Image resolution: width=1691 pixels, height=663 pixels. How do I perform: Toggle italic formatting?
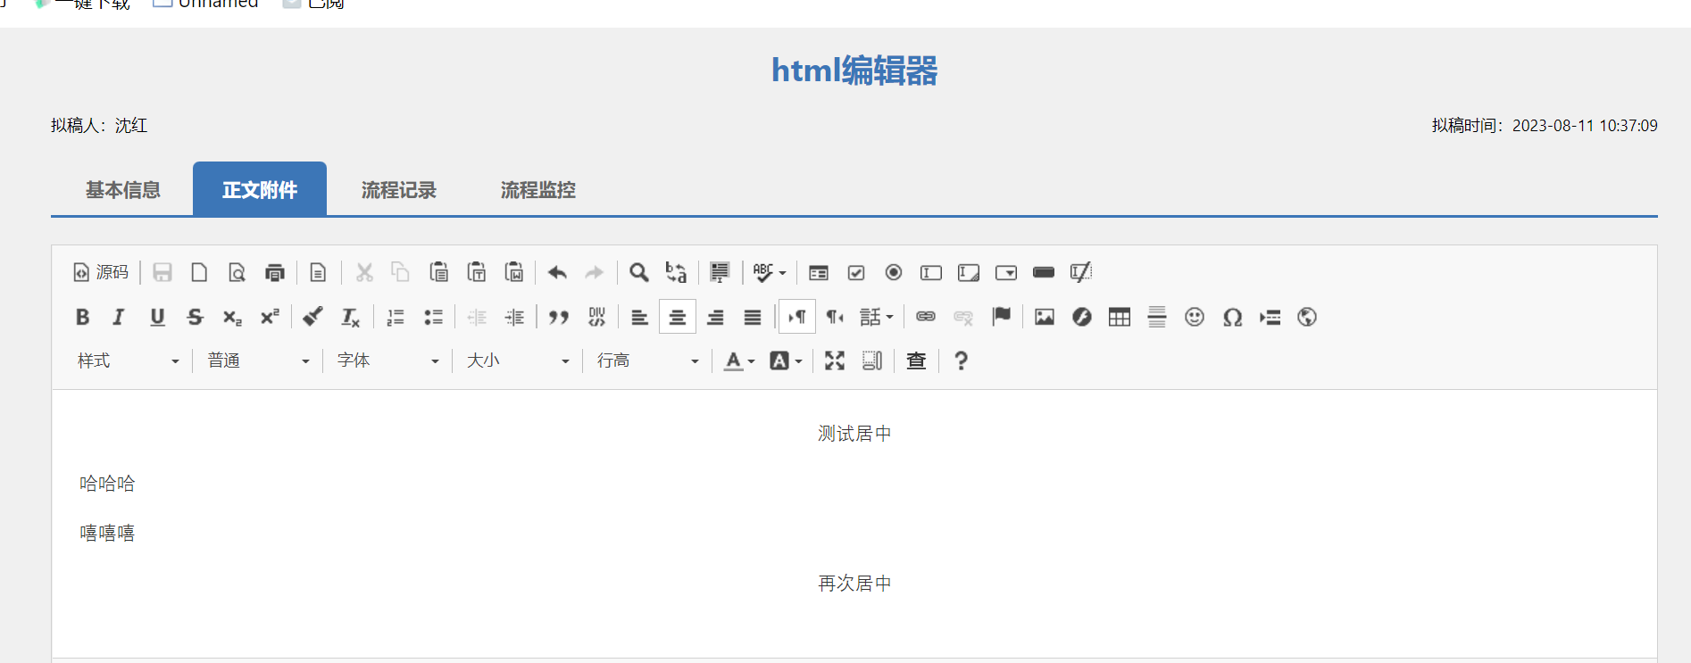[119, 317]
